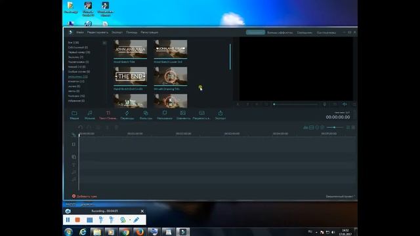Open the Регистрация menu

pos(150,32)
